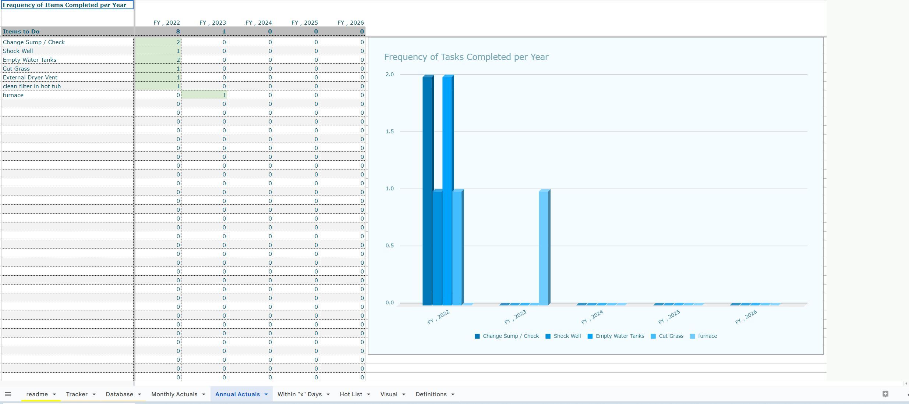Click the explore icon at bottom right
The image size is (909, 404).
click(x=885, y=394)
